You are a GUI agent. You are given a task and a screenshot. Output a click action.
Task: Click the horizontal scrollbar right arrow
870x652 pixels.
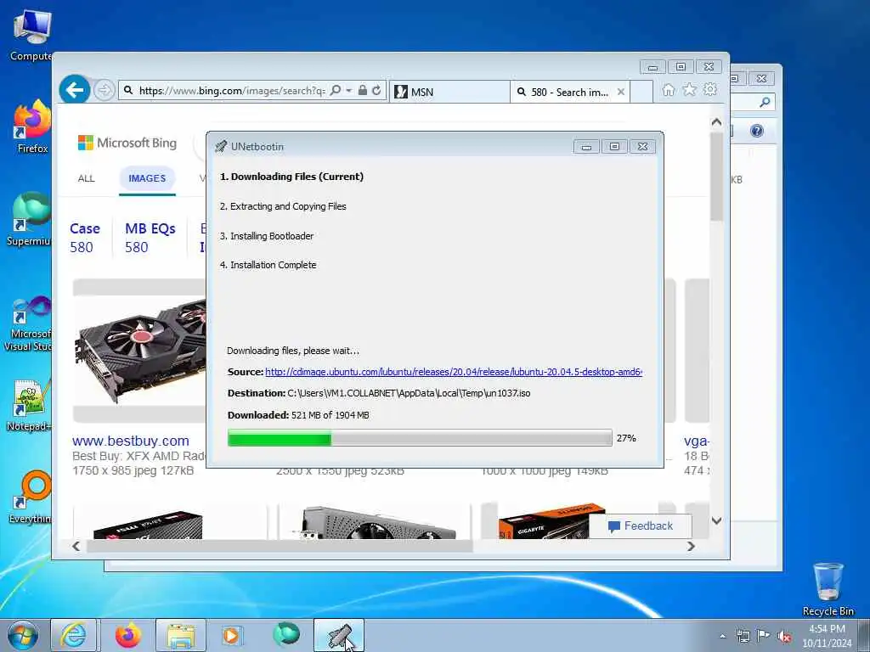click(691, 546)
